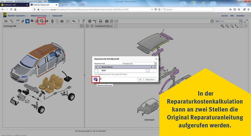Select the rectangular selection tool icon
Image resolution: width=251 pixels, height=136 pixels.
click(241, 26)
